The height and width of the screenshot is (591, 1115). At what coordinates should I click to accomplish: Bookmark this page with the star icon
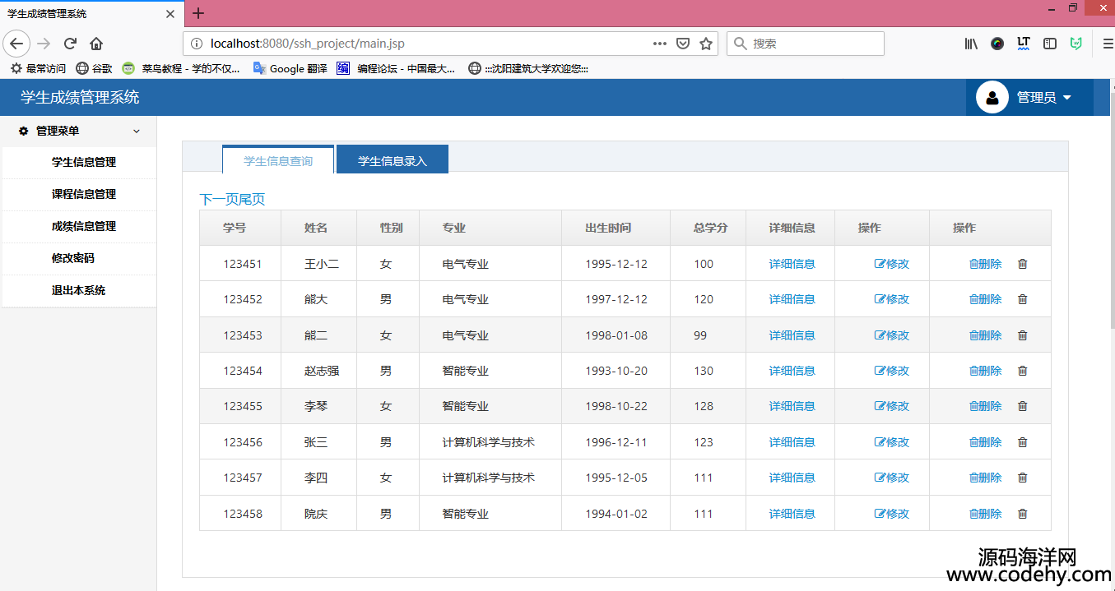point(706,44)
